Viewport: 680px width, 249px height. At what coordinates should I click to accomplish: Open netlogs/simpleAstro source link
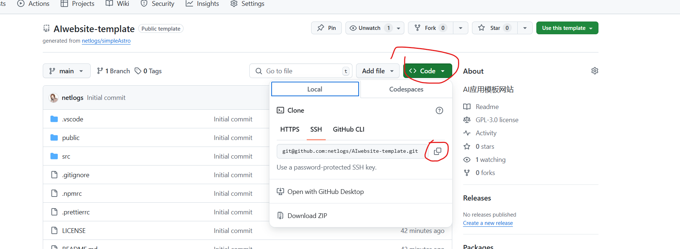tap(106, 41)
